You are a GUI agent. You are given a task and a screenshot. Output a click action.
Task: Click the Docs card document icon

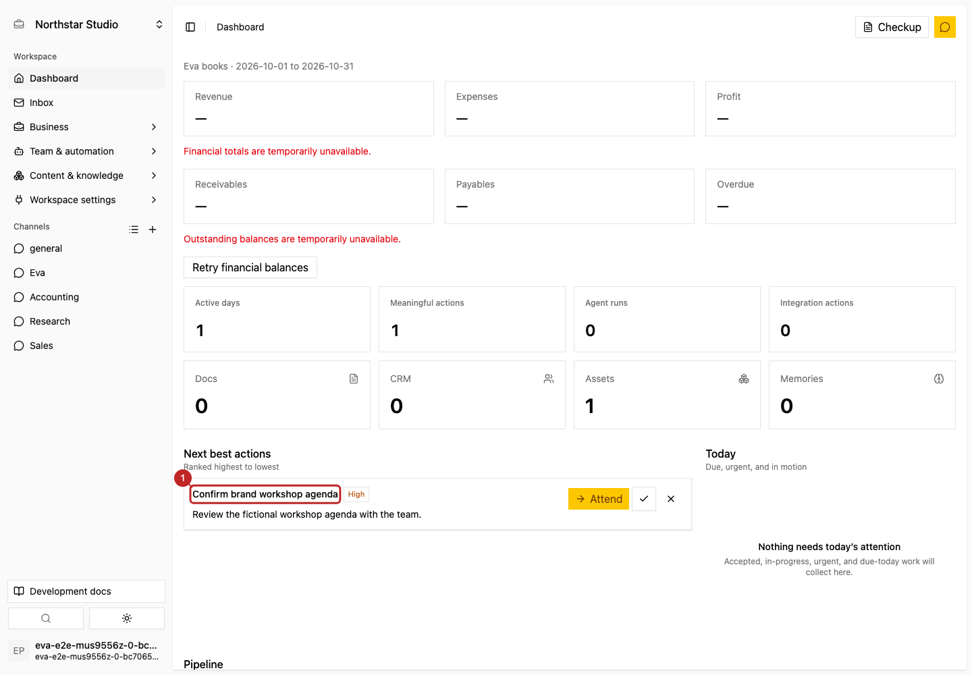(x=354, y=379)
